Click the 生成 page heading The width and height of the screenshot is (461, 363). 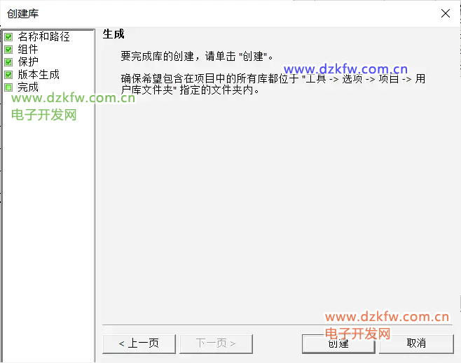113,34
